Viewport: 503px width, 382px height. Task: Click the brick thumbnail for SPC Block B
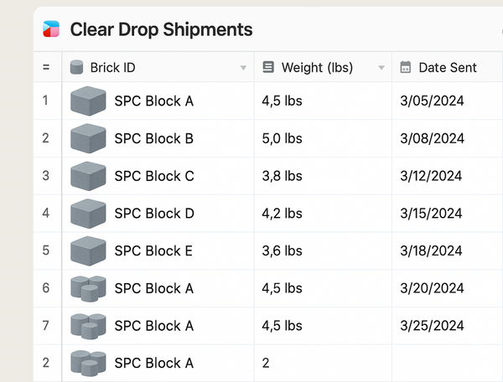tap(87, 138)
